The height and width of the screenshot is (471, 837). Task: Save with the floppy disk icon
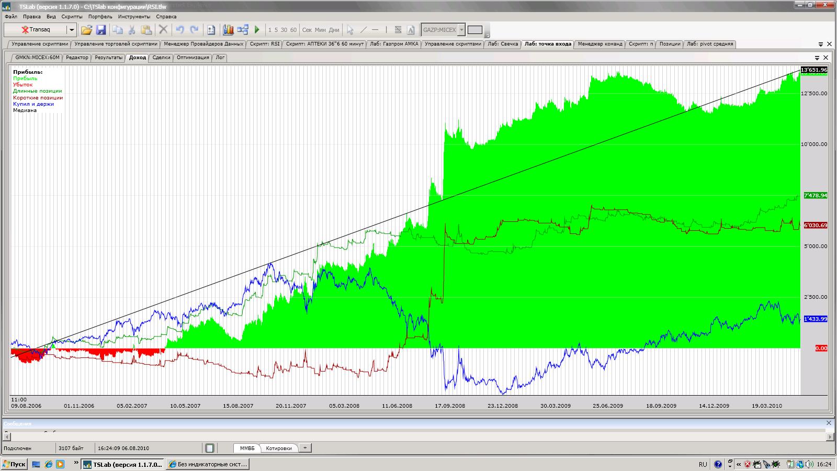click(x=101, y=30)
